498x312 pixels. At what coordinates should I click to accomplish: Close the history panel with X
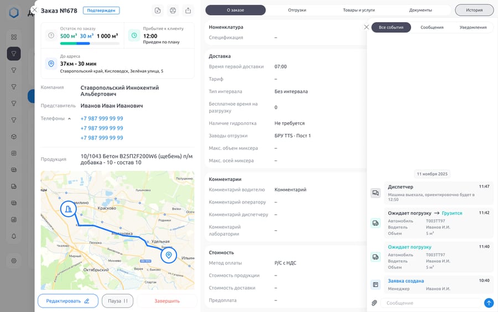pyautogui.click(x=366, y=27)
